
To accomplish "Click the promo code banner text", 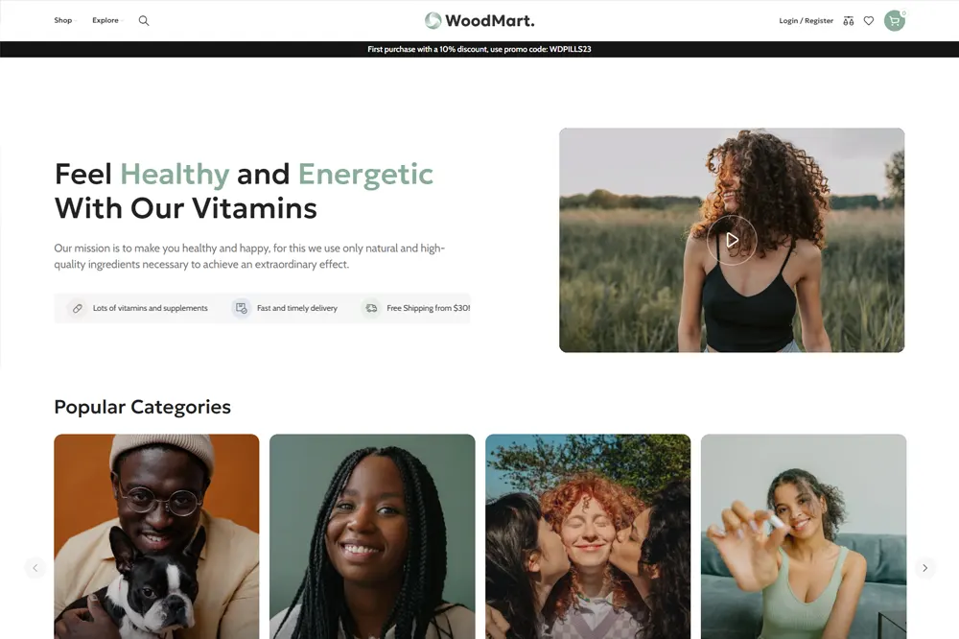I will pos(479,50).
